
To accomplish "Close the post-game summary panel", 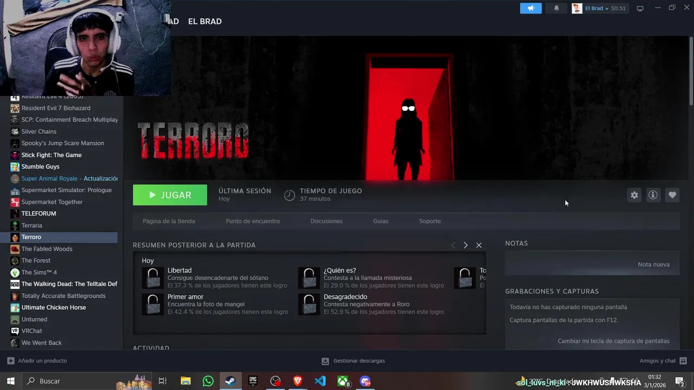I will tap(479, 245).
